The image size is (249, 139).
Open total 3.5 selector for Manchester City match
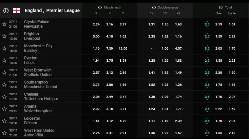[207, 48]
